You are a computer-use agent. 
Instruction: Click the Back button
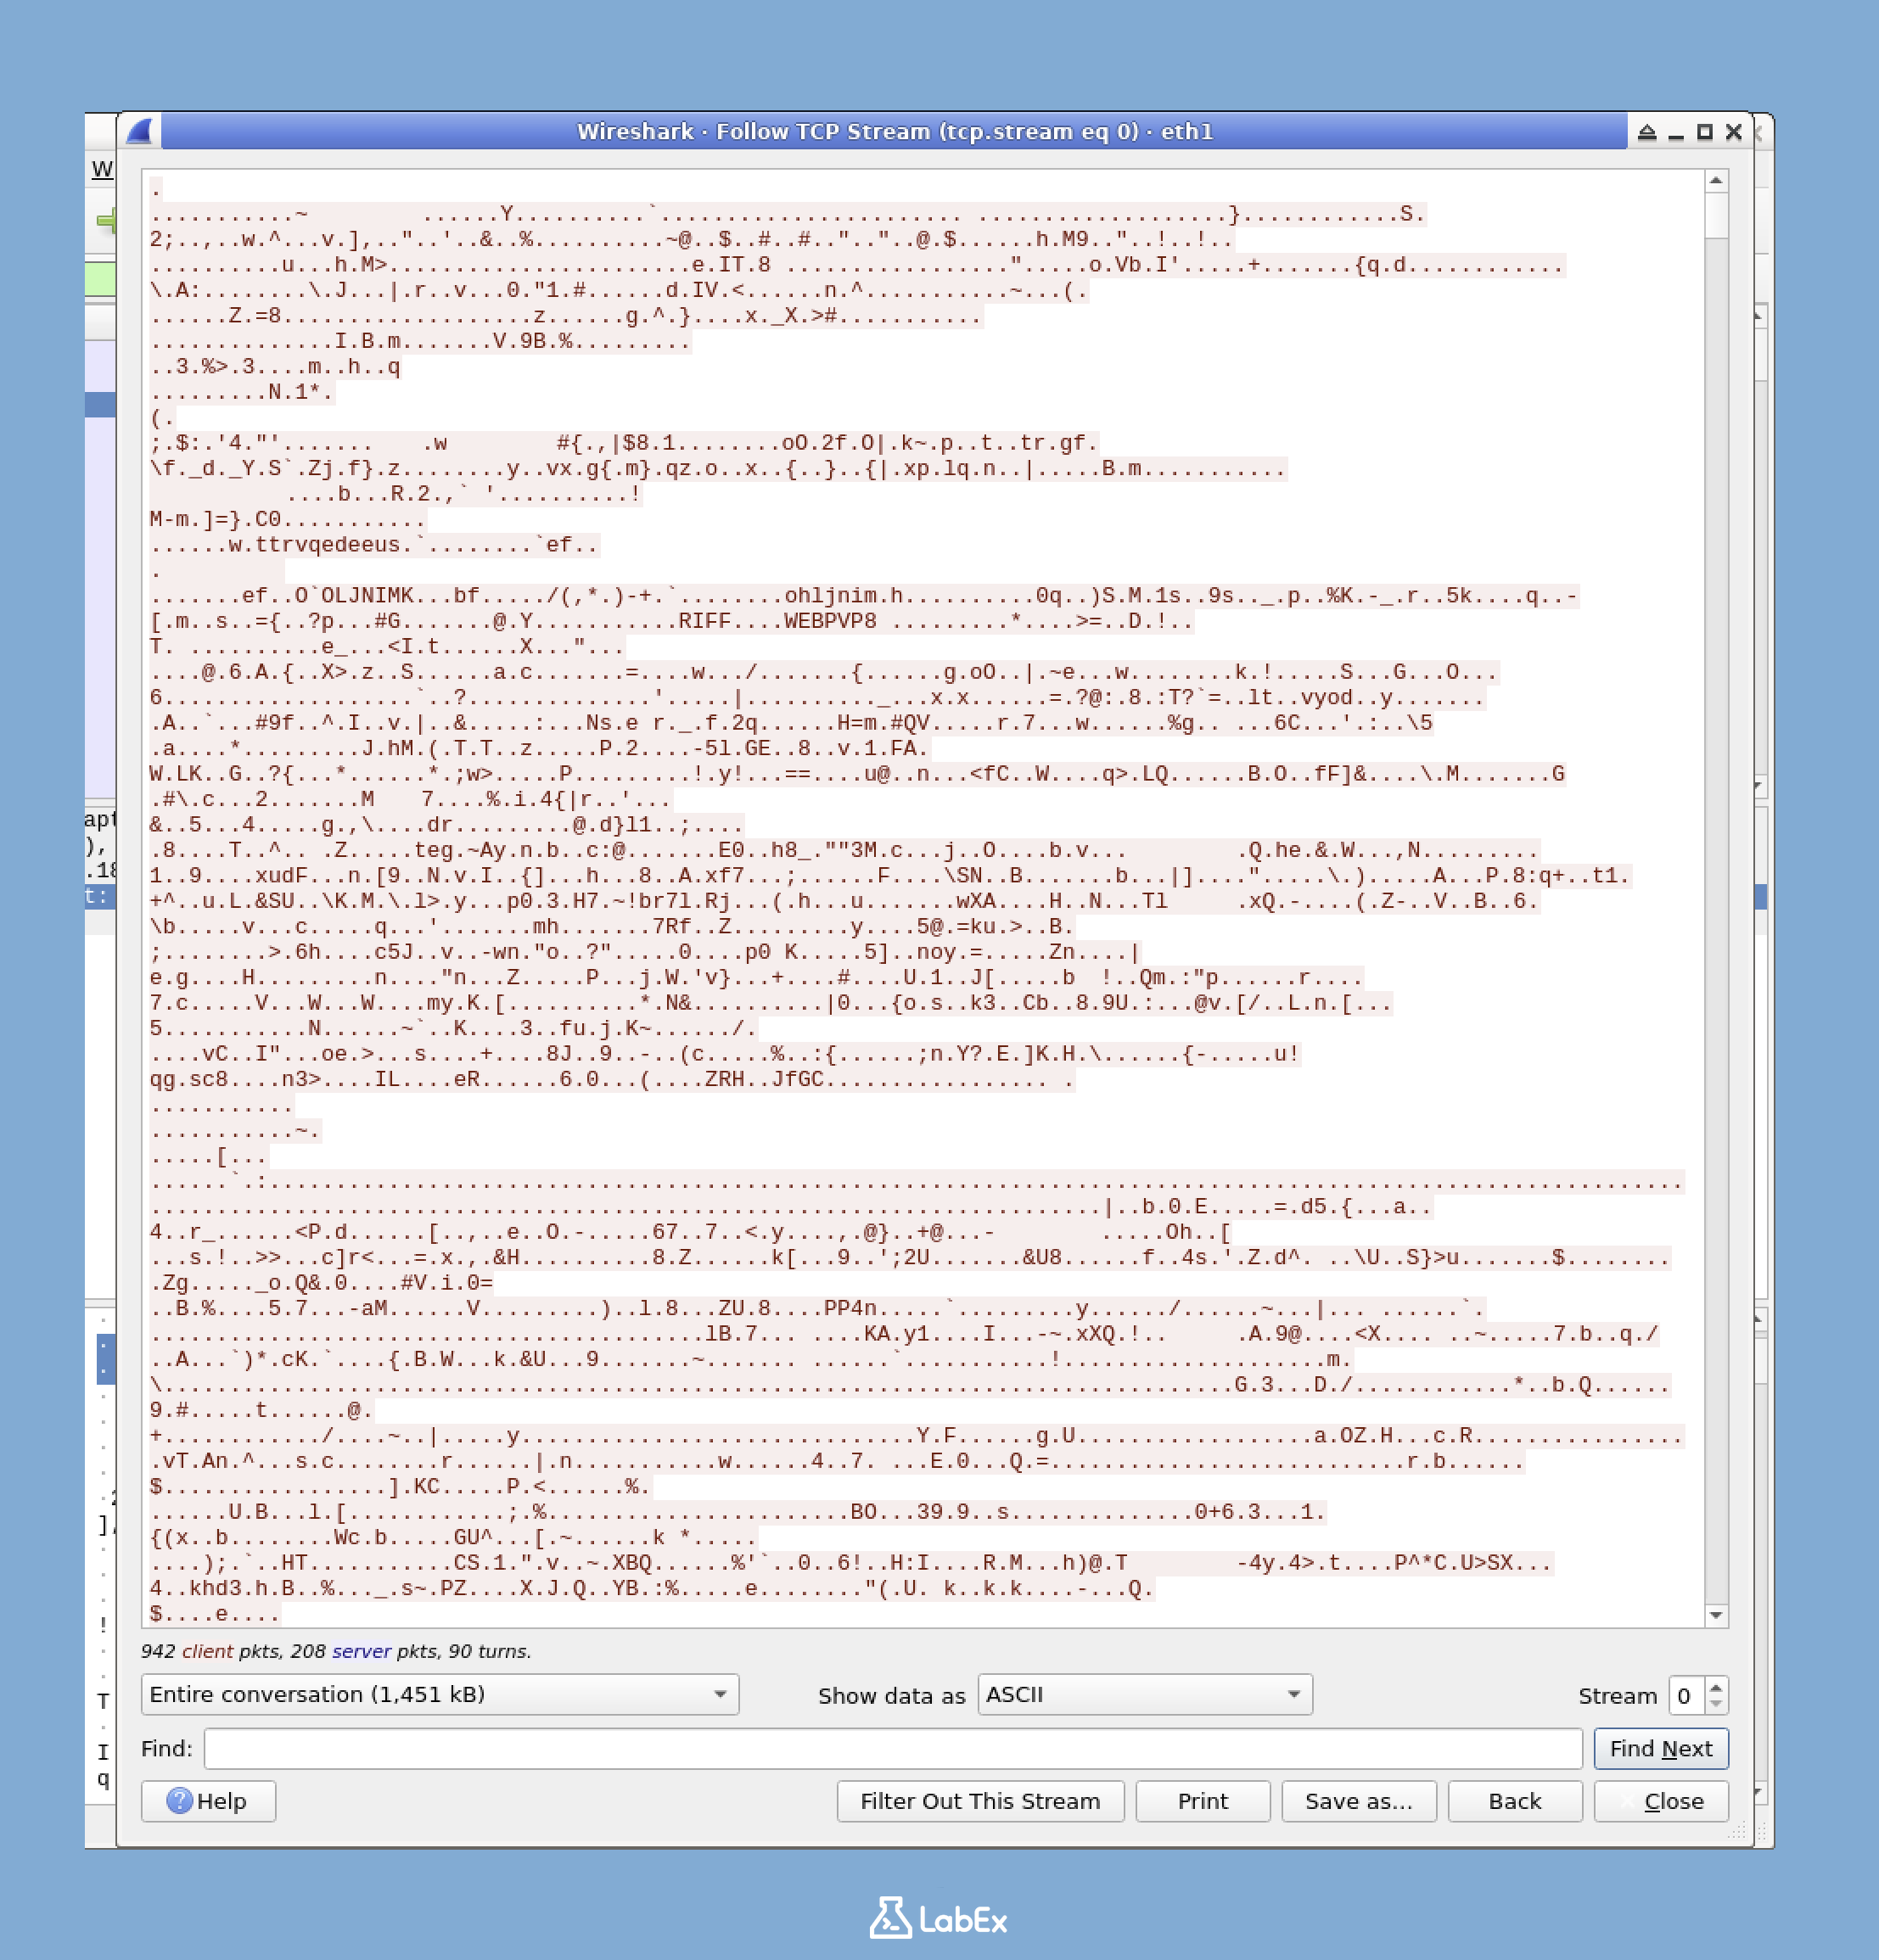pos(1514,1801)
